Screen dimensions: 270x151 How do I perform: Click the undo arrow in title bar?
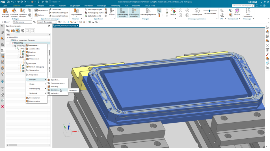[x=12, y=2]
